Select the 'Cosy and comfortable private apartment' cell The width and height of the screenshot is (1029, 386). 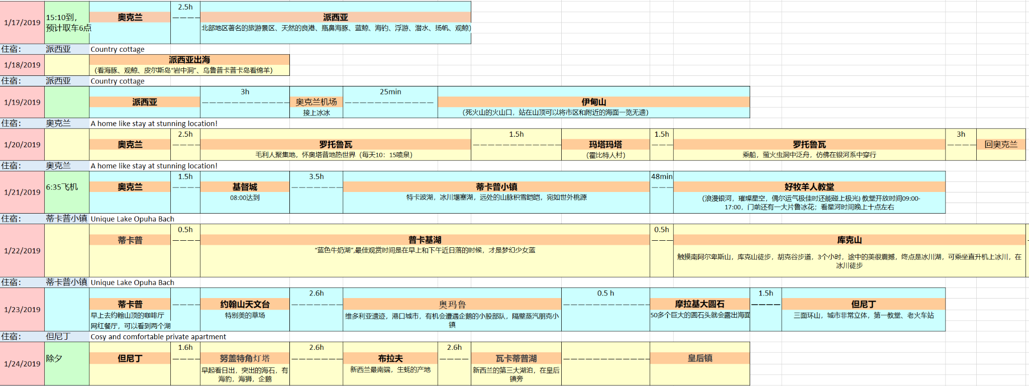[x=158, y=337]
